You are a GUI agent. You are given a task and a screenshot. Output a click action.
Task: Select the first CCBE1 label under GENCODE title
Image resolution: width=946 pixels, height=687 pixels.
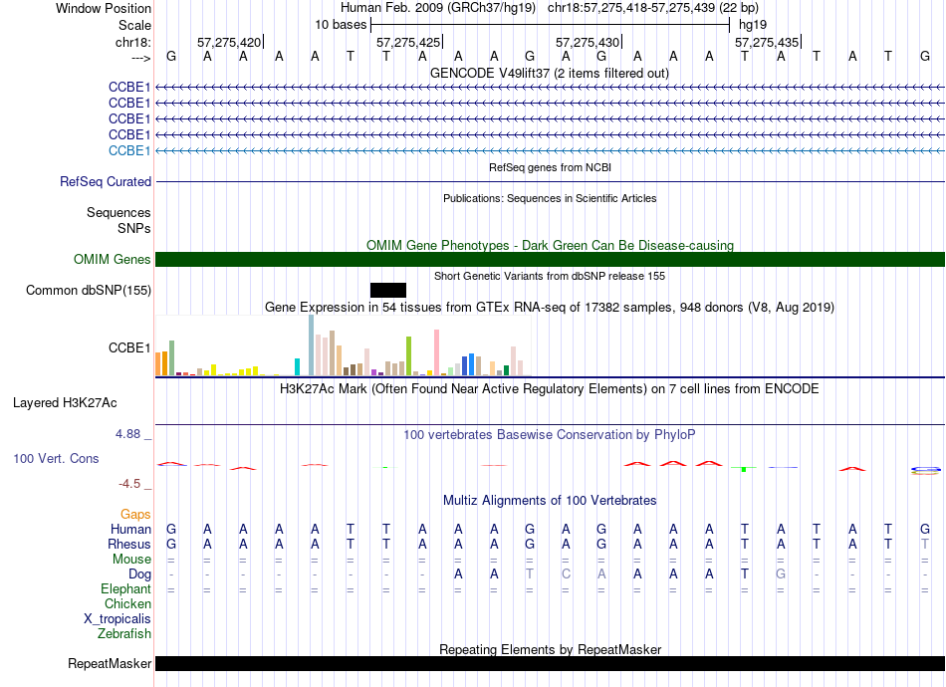129,87
